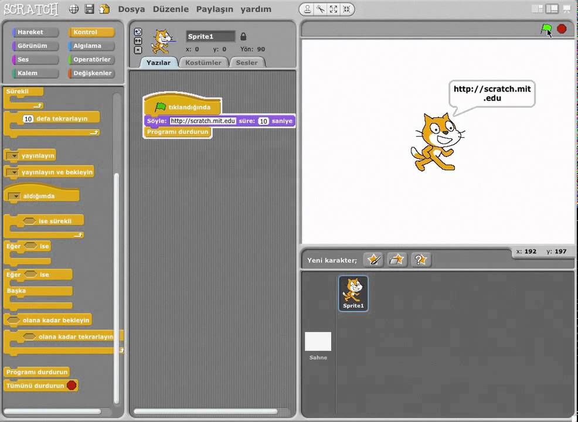The width and height of the screenshot is (578, 422).
Task: Select the Operatörler block category
Action: pyautogui.click(x=91, y=59)
